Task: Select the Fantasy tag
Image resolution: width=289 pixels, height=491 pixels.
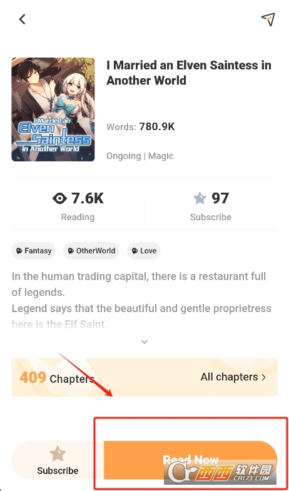Action: click(34, 251)
